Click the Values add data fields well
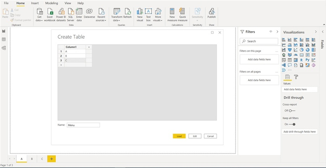 [300, 89]
